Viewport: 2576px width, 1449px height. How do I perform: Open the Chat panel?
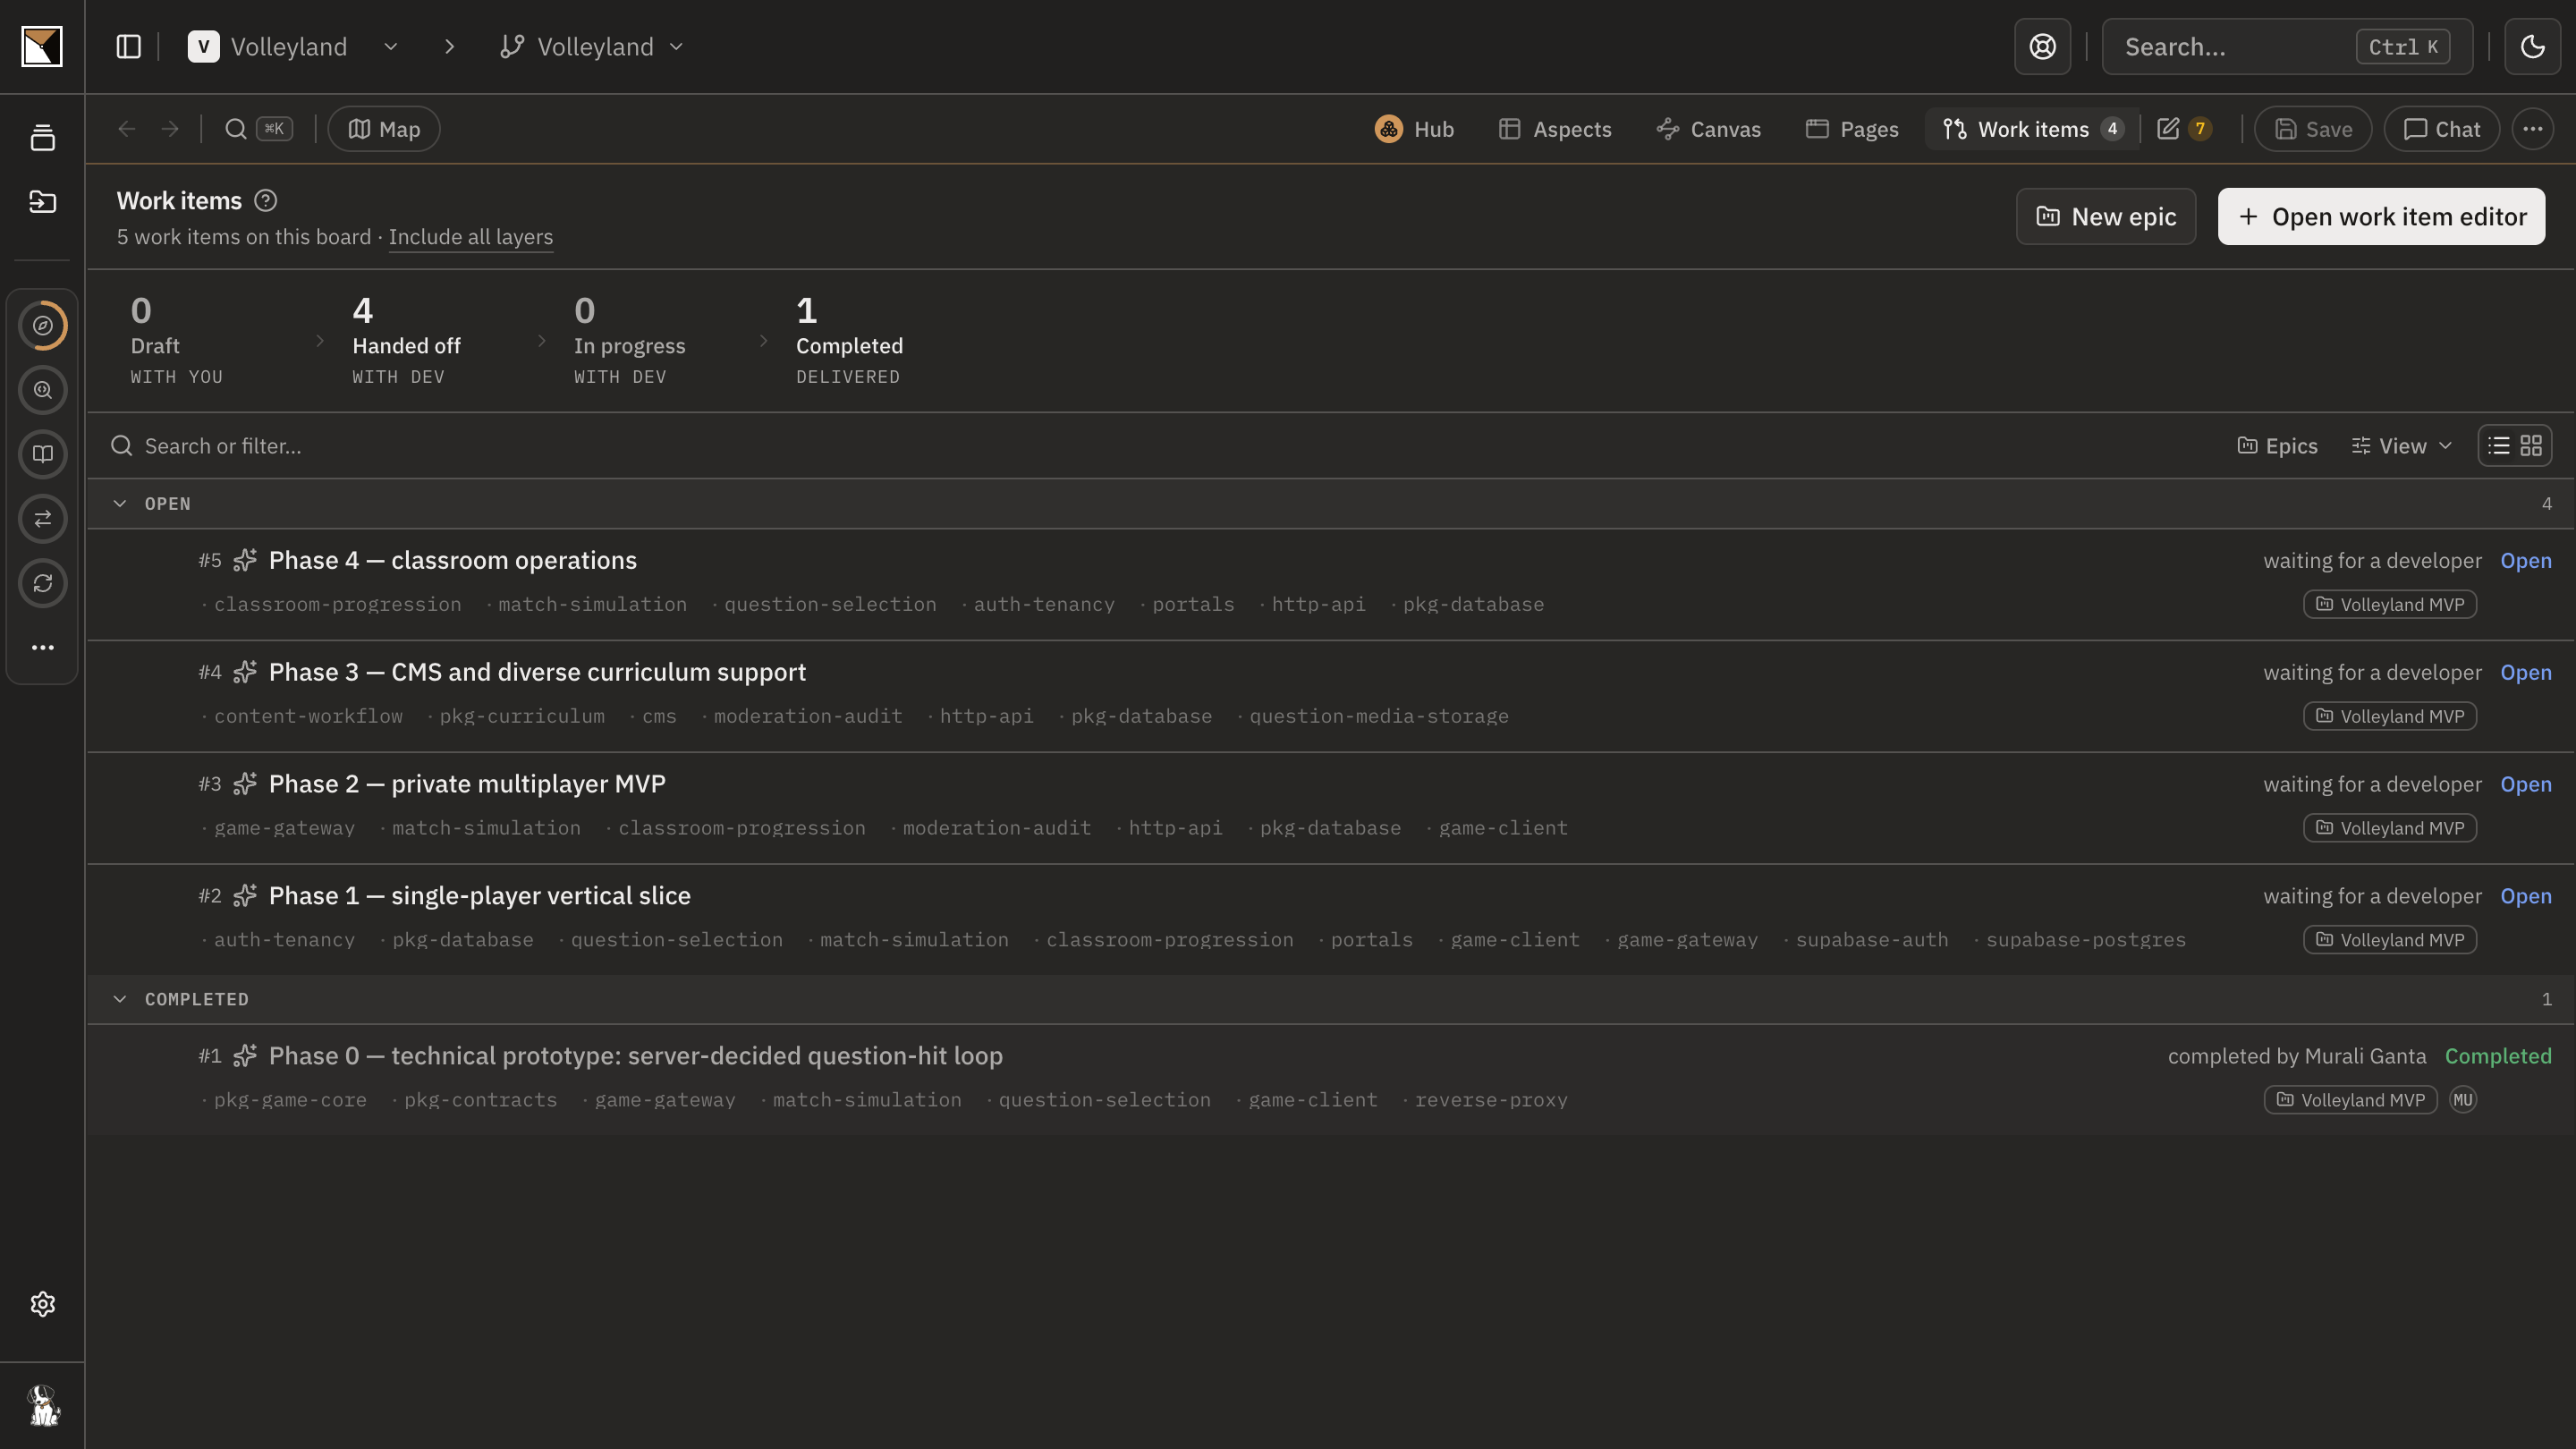tap(2441, 129)
